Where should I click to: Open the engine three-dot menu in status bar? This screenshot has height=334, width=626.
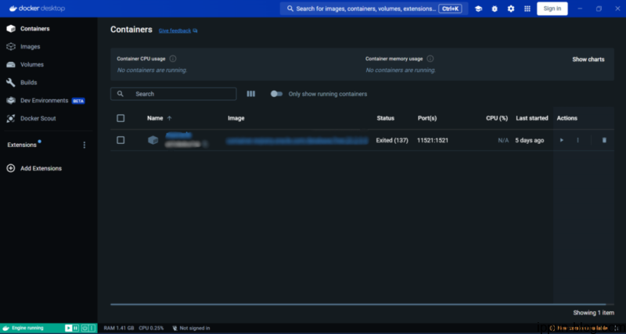(92, 328)
